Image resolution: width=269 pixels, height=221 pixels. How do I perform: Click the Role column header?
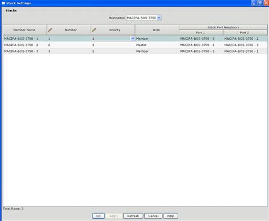(157, 30)
